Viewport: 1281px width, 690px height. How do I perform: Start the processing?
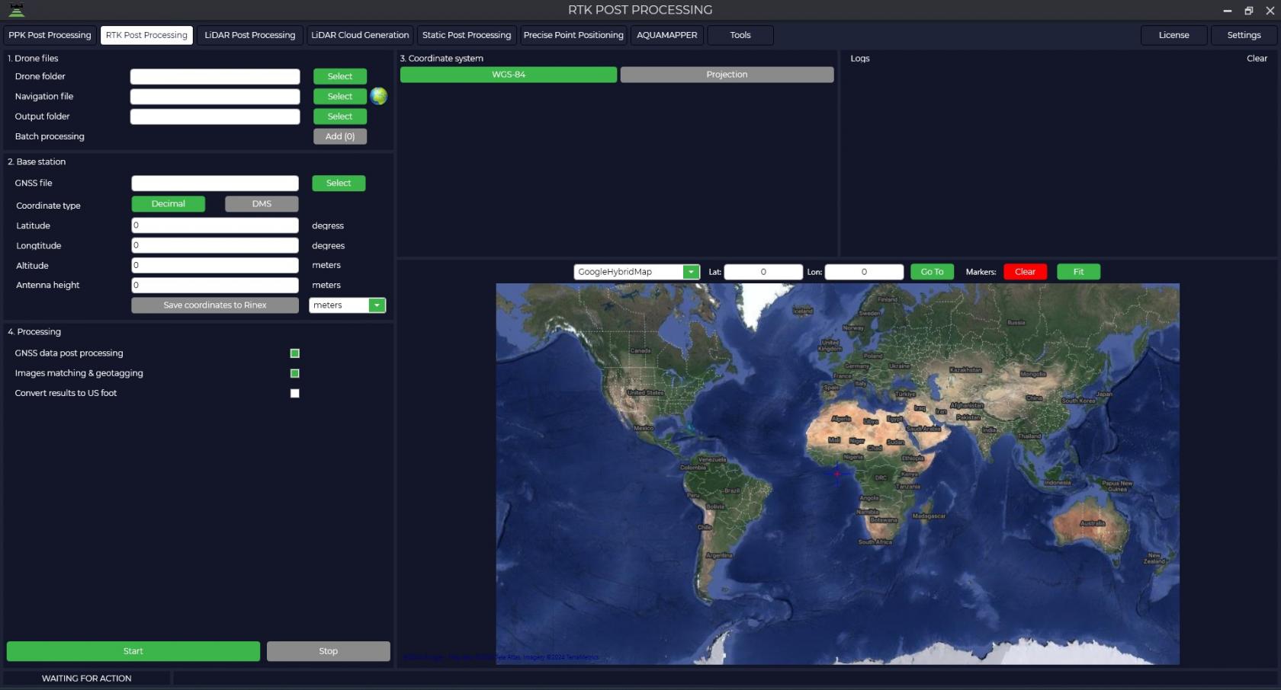[x=133, y=651]
